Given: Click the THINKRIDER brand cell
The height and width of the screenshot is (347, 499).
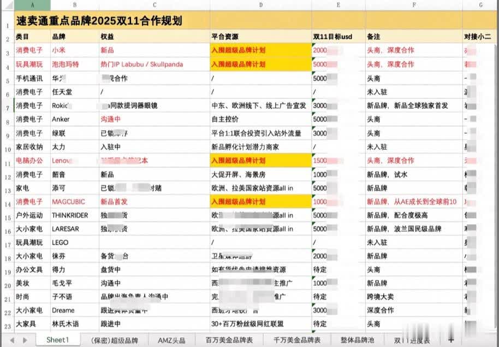Looking at the screenshot, I should [x=75, y=215].
